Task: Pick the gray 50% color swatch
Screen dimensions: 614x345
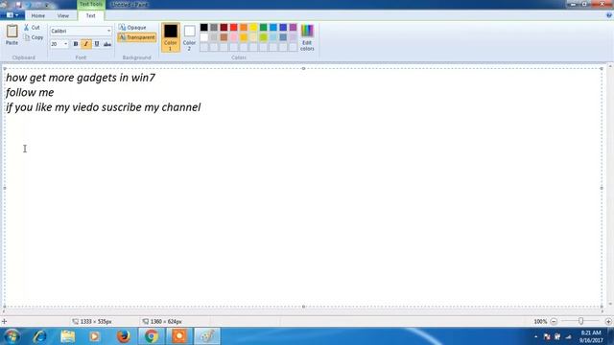Action: click(214, 28)
